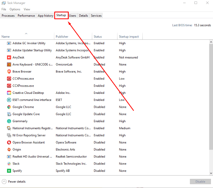Viewport: 213px width, 188px height.
Task: Select the Startup tab
Action: 61,15
